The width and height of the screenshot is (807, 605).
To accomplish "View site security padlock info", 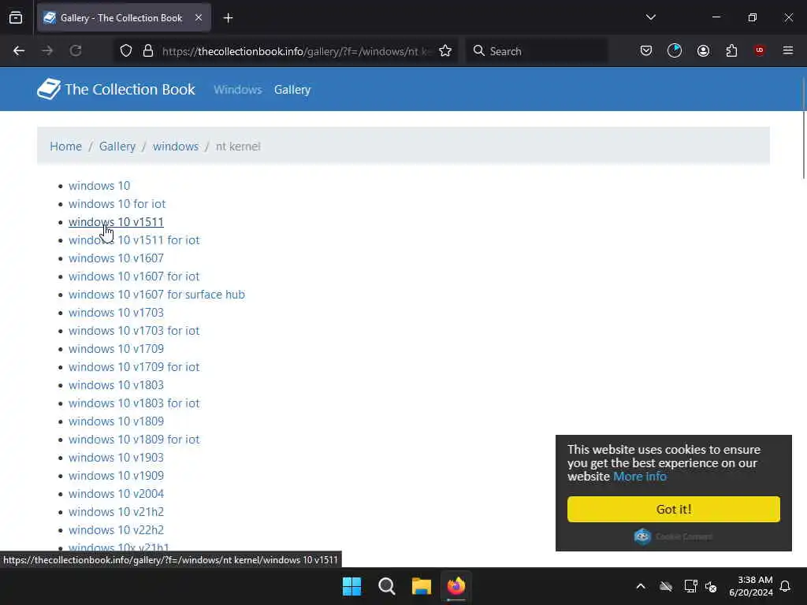I will coord(148,51).
